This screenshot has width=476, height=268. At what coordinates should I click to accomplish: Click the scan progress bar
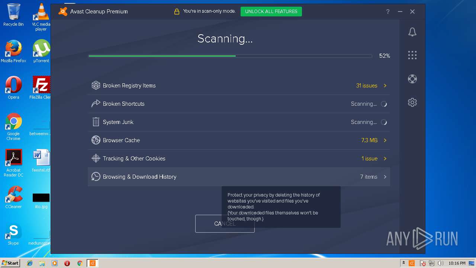[x=230, y=56]
